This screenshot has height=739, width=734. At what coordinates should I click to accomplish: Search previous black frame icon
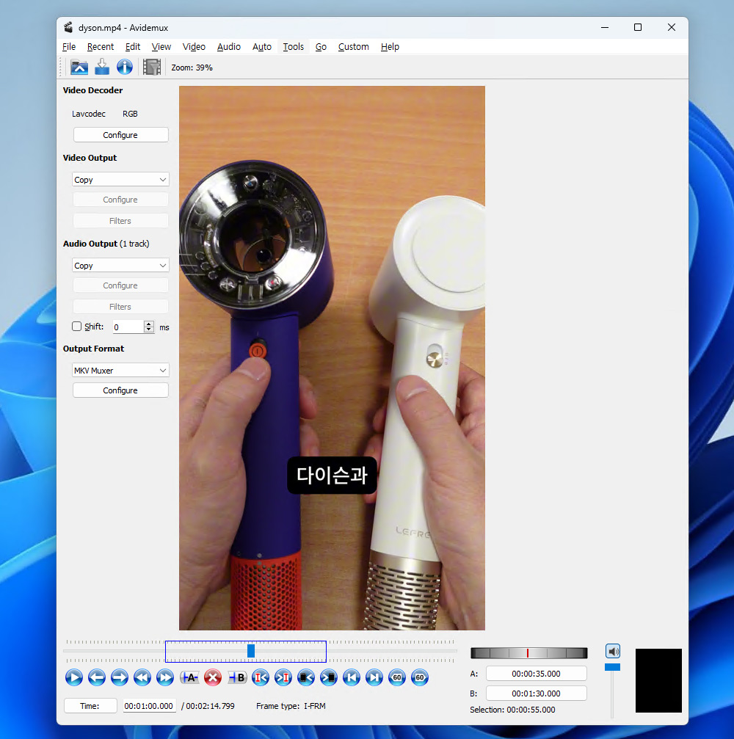click(305, 677)
